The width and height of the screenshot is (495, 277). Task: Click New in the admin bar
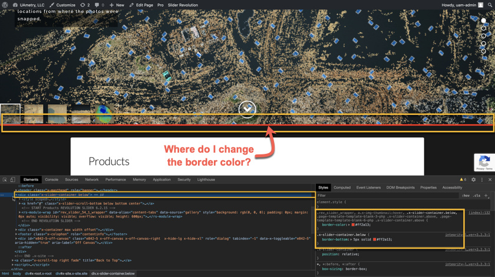pyautogui.click(x=117, y=5)
